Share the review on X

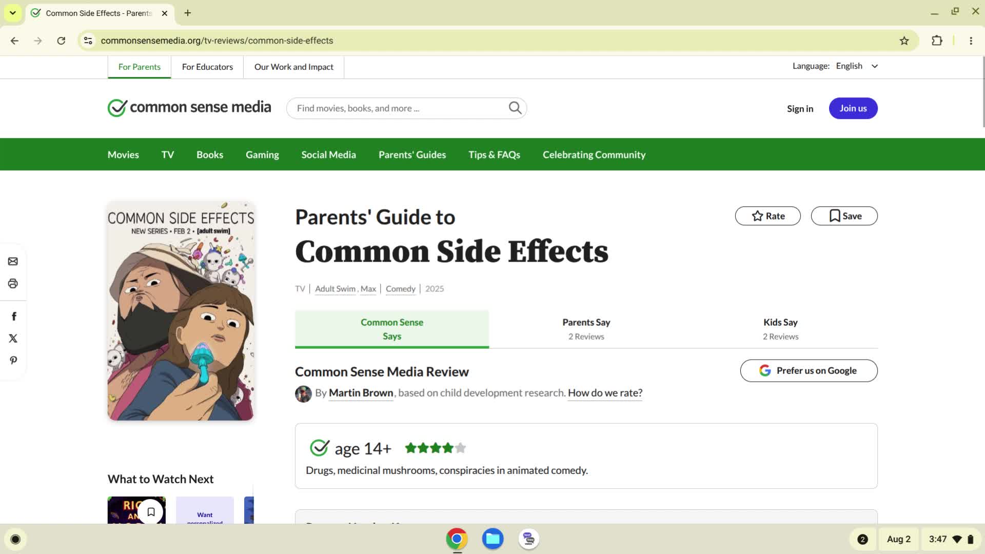coord(13,339)
